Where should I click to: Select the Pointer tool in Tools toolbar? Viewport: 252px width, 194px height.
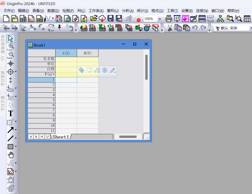click(x=11, y=39)
